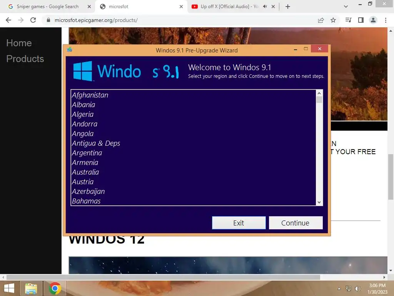The height and width of the screenshot is (296, 394).
Task: Share this page via share icon
Action: coord(321,20)
